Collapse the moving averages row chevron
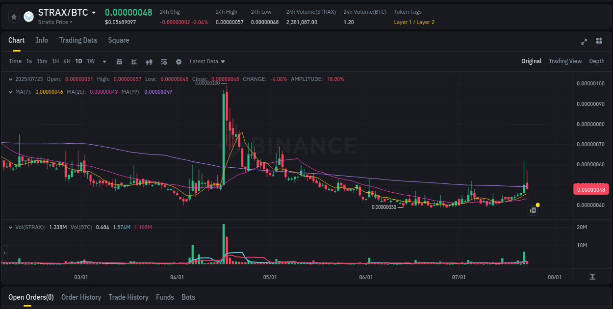 click(11, 91)
